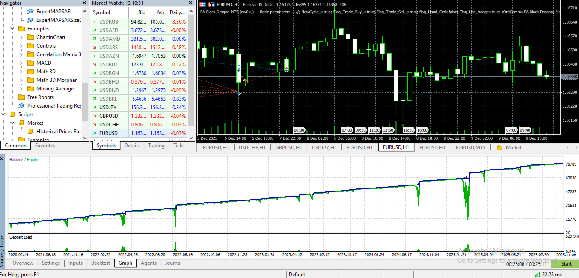
Task: Open the Agents tab in Strategy Tester
Action: [x=148, y=263]
